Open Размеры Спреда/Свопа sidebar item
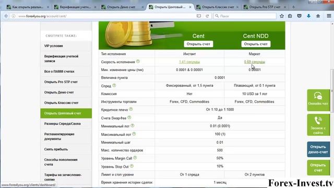This screenshot has height=188, width=334. 66,124
